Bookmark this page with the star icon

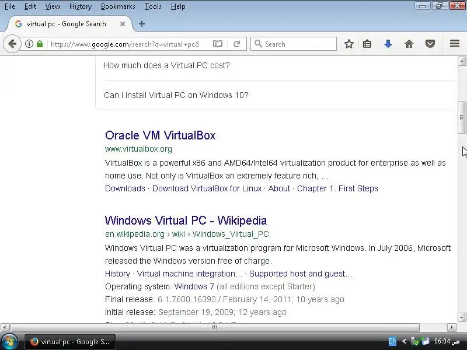(x=348, y=44)
